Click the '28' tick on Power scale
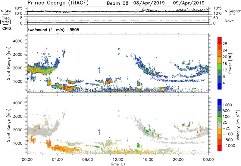241x166 pixels. [x=225, y=44]
